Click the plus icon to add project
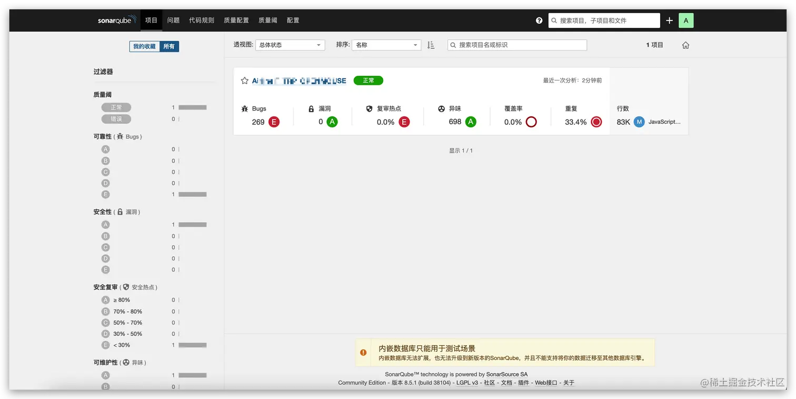This screenshot has height=399, width=796. click(669, 21)
